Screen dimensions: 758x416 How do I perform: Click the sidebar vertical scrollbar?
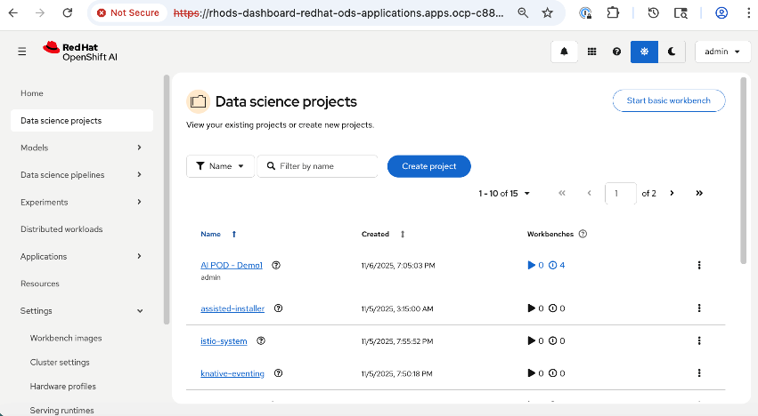tap(167, 200)
